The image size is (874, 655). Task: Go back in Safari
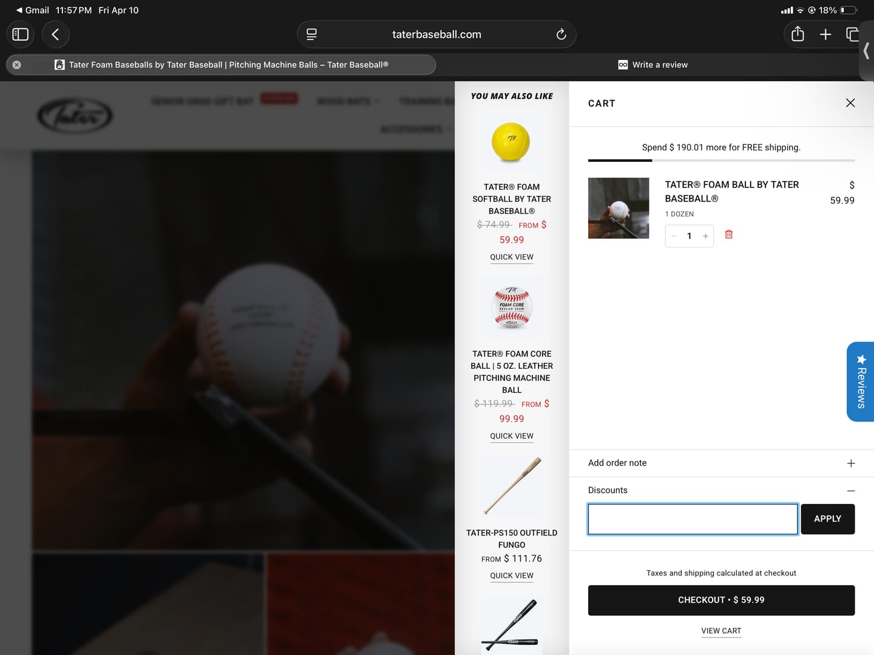(x=56, y=34)
